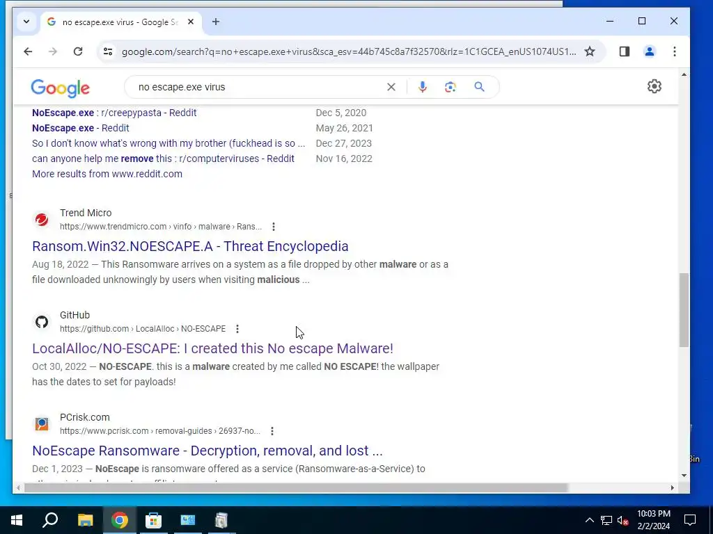Click the scroll right arrow

coord(672,487)
